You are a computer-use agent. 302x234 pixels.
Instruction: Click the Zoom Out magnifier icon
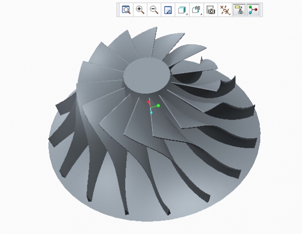pyautogui.click(x=154, y=10)
